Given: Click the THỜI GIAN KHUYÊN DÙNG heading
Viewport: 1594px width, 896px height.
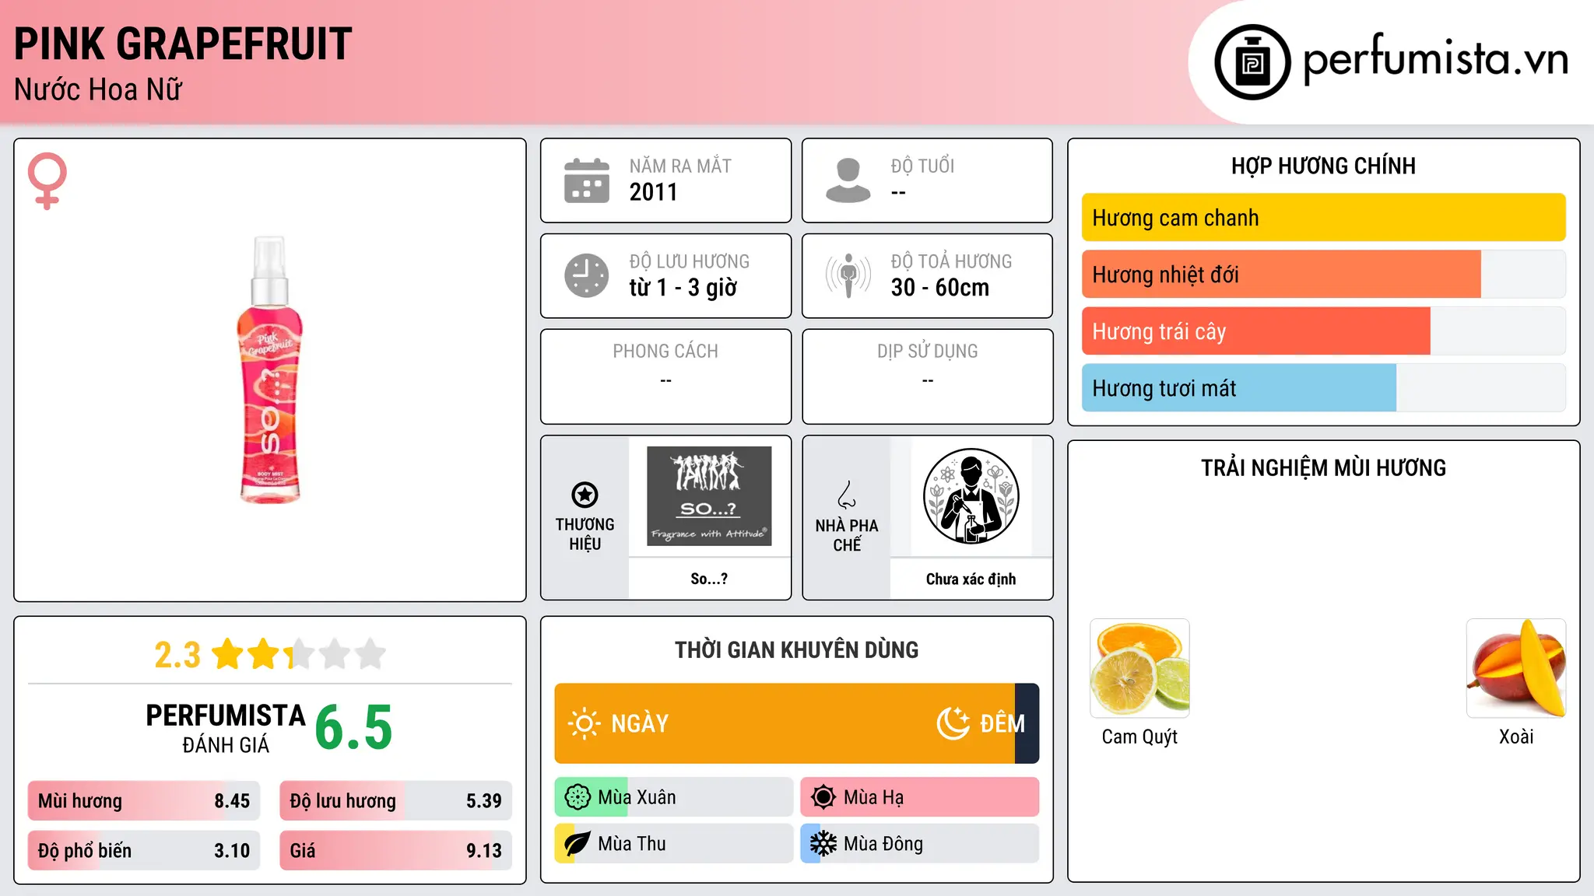Looking at the screenshot, I should click(796, 649).
